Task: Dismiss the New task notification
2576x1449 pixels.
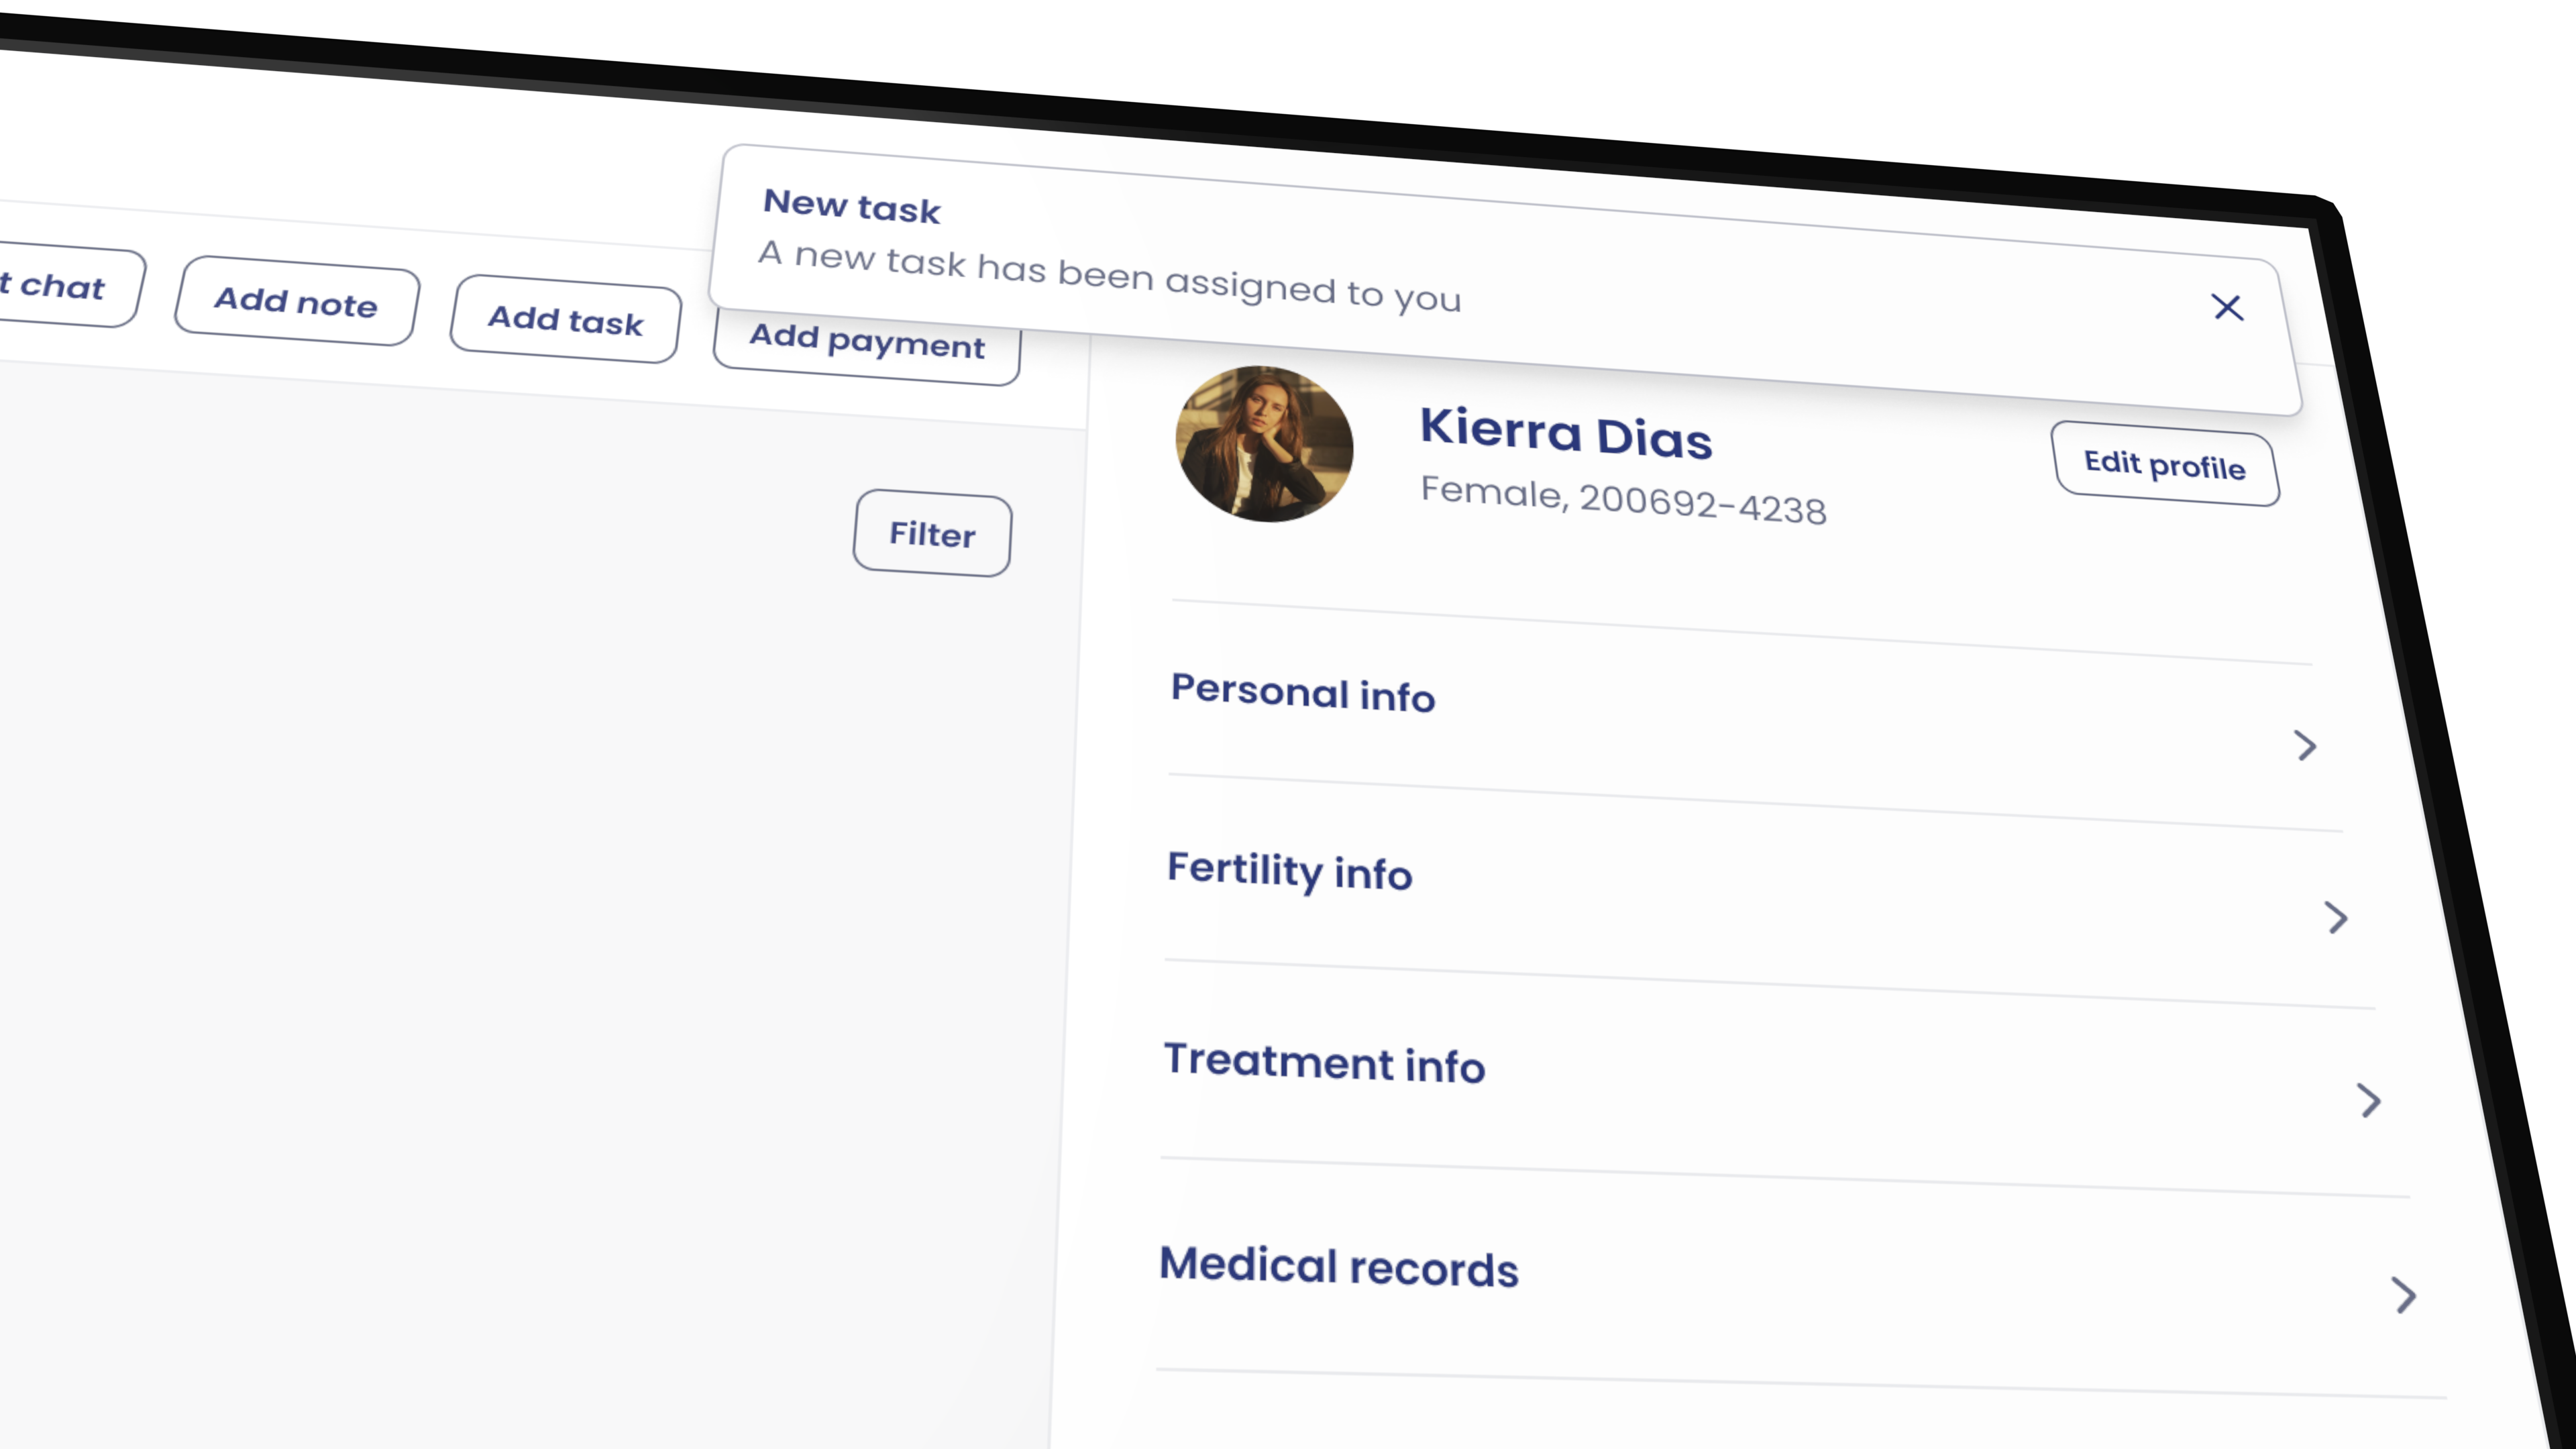Action: click(2226, 307)
